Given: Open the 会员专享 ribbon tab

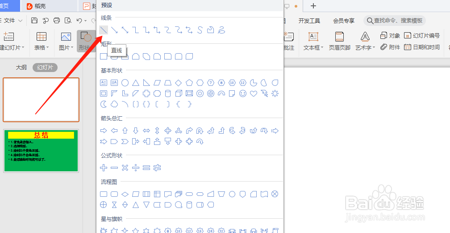Looking at the screenshot, I should click(344, 21).
